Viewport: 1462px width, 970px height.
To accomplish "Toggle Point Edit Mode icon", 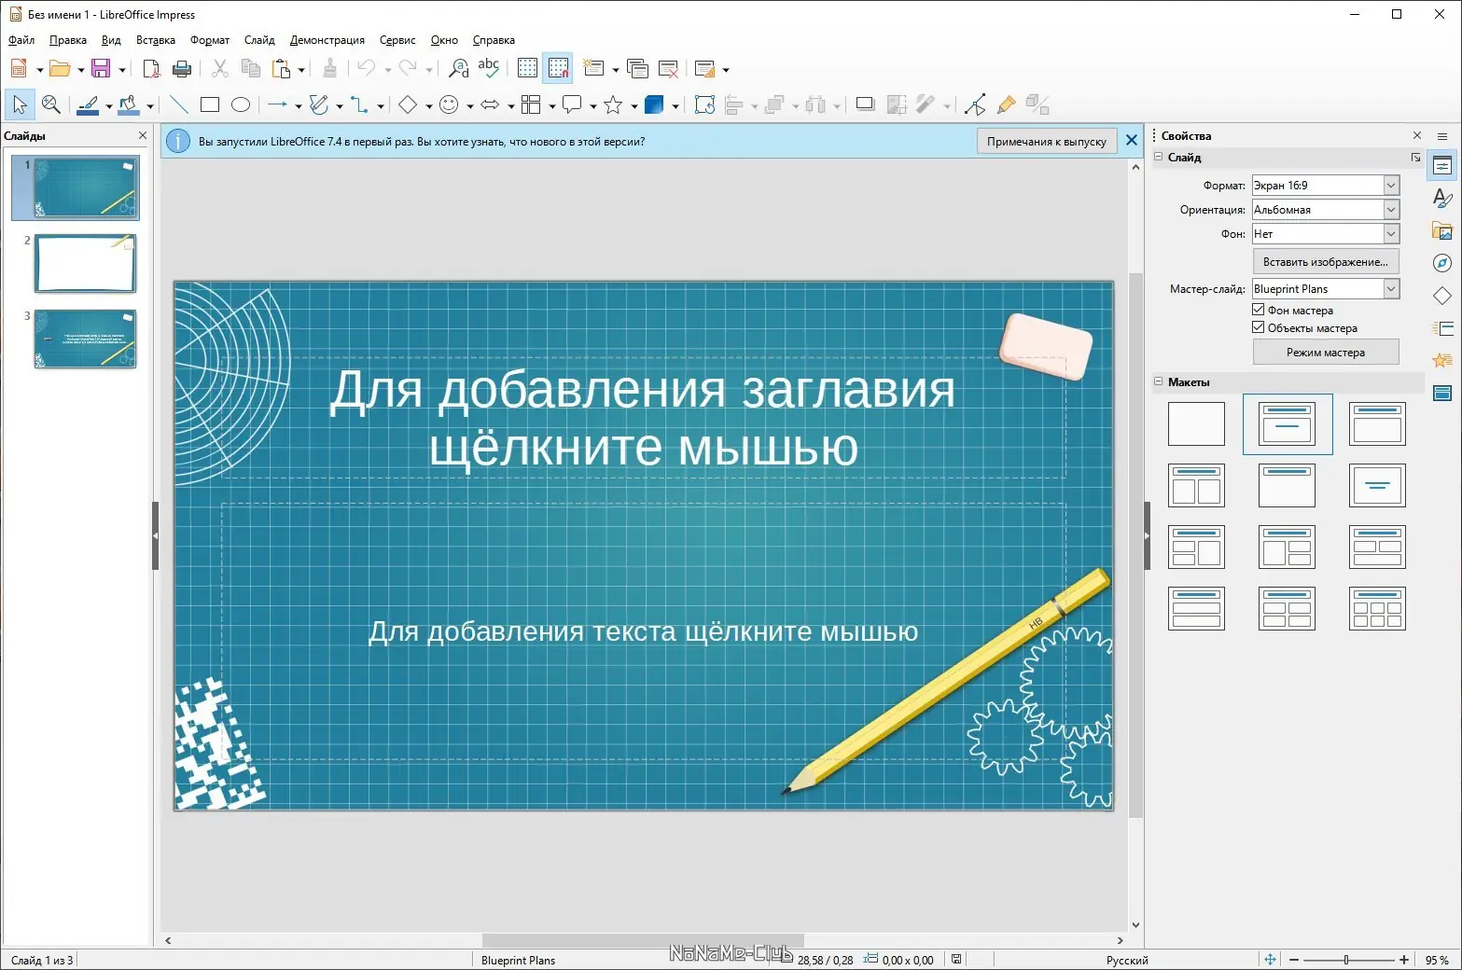I will click(x=975, y=104).
